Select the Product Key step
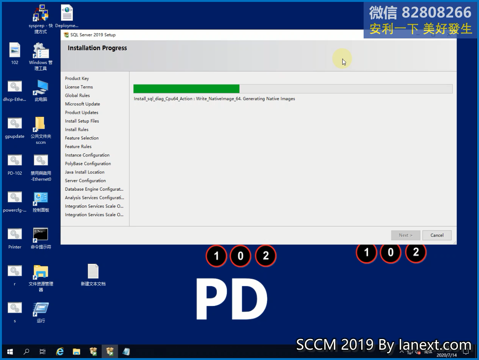This screenshot has height=360, width=479. coord(77,78)
